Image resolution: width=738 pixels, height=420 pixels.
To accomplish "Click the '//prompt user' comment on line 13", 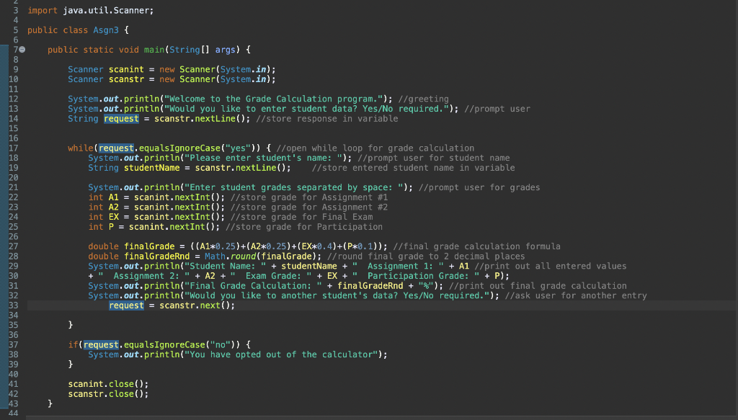I will [497, 109].
